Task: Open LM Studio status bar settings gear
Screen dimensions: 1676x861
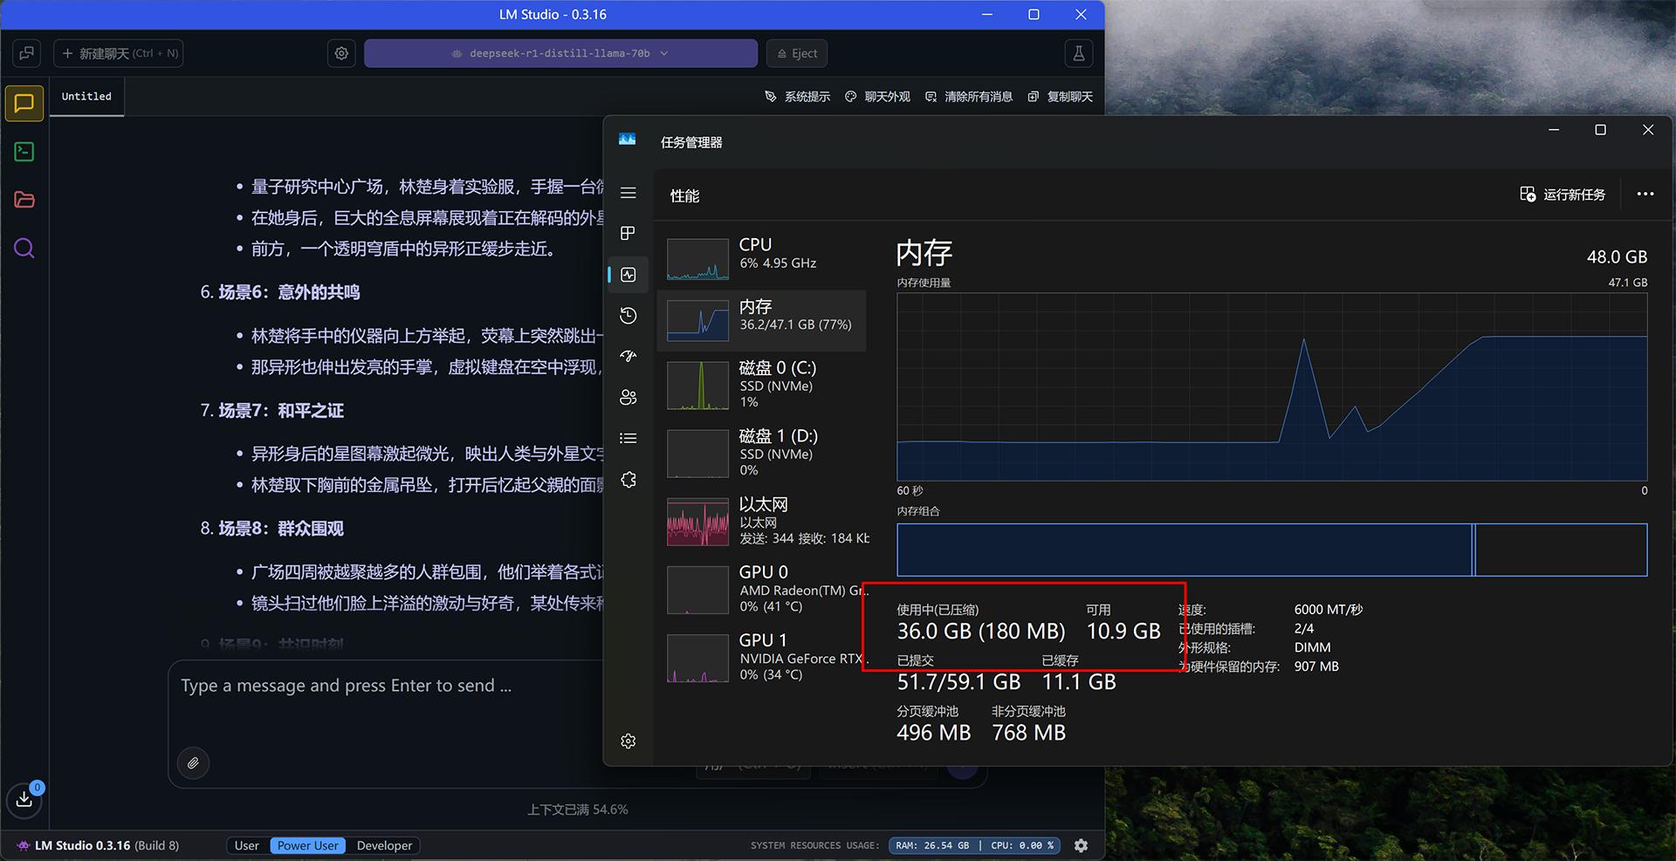Action: 1081,845
